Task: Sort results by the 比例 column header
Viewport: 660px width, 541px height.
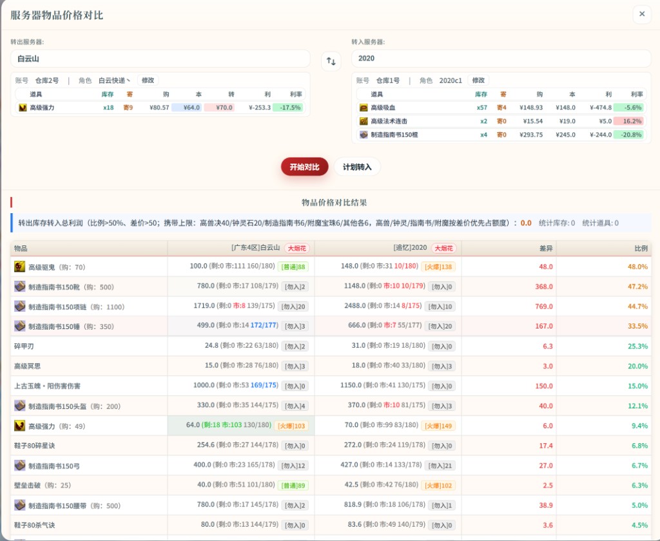Action: [x=641, y=248]
